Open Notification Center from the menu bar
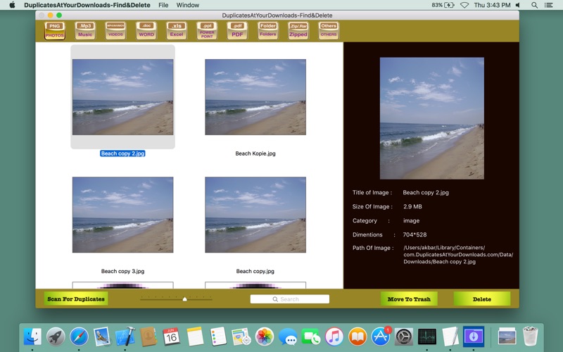Viewport: 563px width, 352px height. (x=549, y=5)
